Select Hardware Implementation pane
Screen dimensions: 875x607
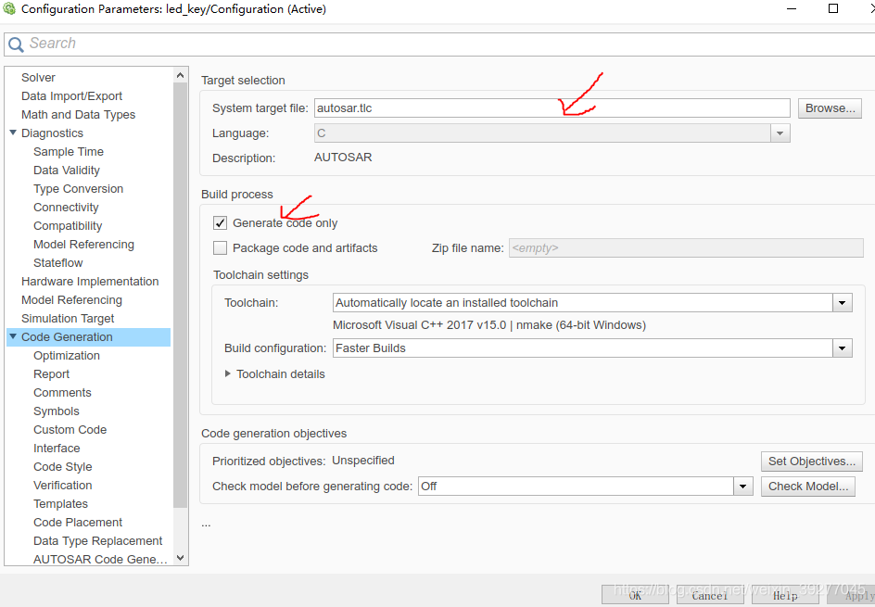pos(90,281)
